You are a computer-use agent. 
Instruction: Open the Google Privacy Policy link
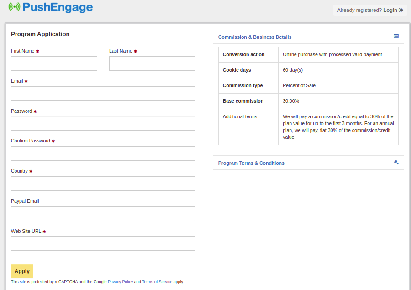(x=120, y=282)
